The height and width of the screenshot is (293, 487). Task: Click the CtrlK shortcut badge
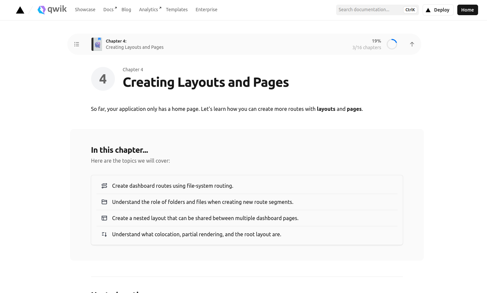coord(410,10)
